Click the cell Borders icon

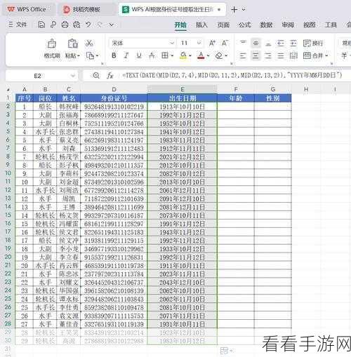coord(165,55)
